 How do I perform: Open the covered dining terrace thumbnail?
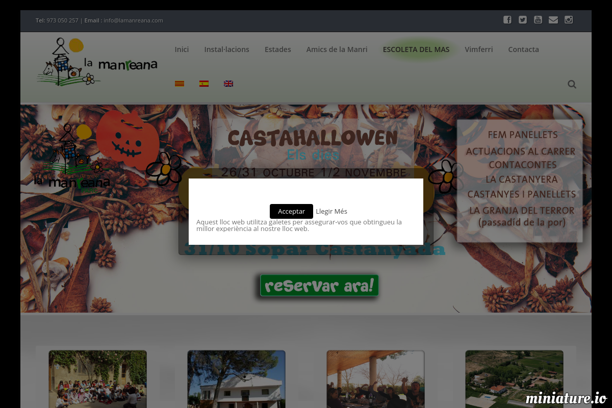(x=375, y=379)
